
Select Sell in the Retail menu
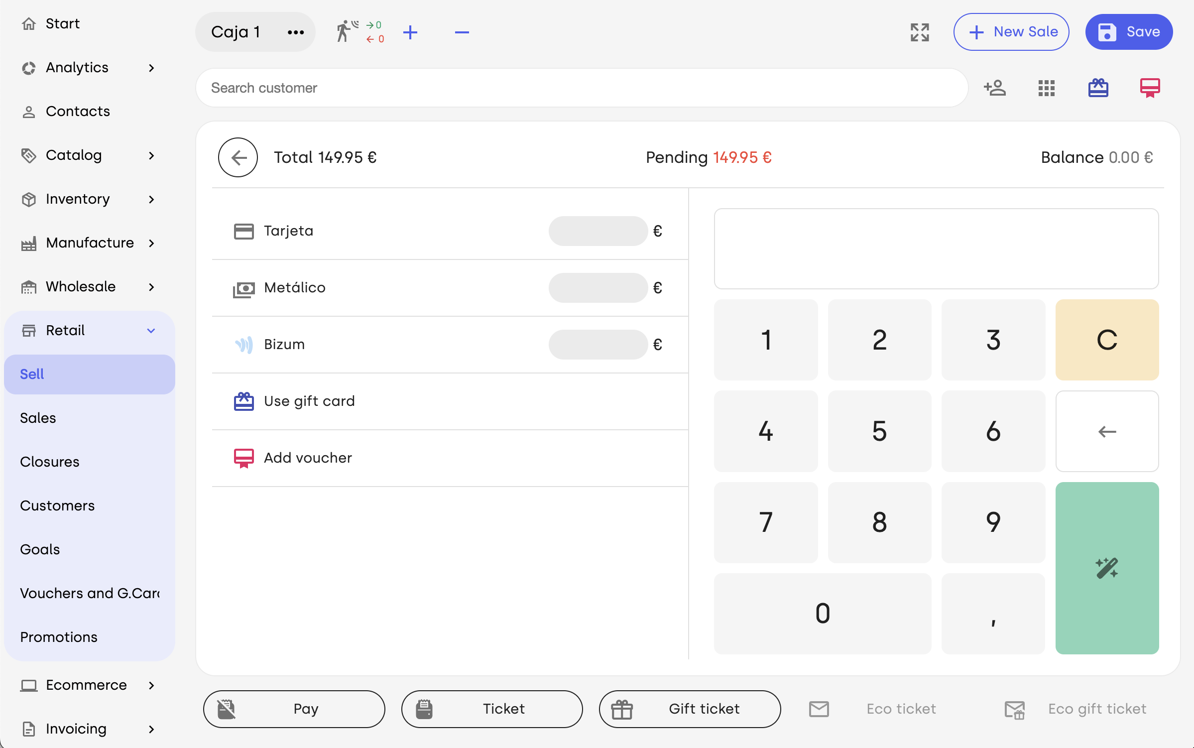[x=90, y=374]
